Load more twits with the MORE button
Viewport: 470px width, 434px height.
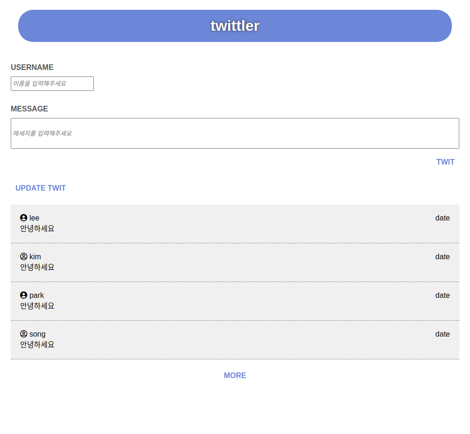click(235, 375)
